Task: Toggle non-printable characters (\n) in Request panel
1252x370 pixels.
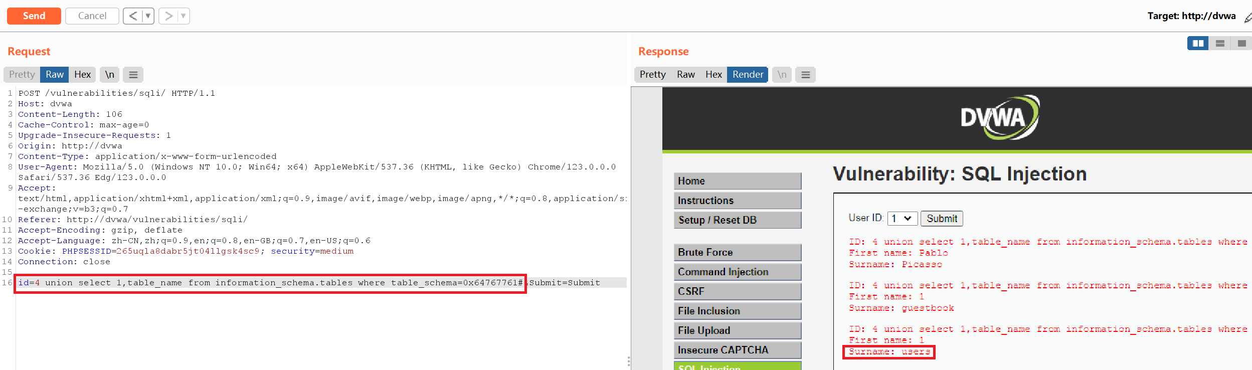Action: pyautogui.click(x=110, y=75)
